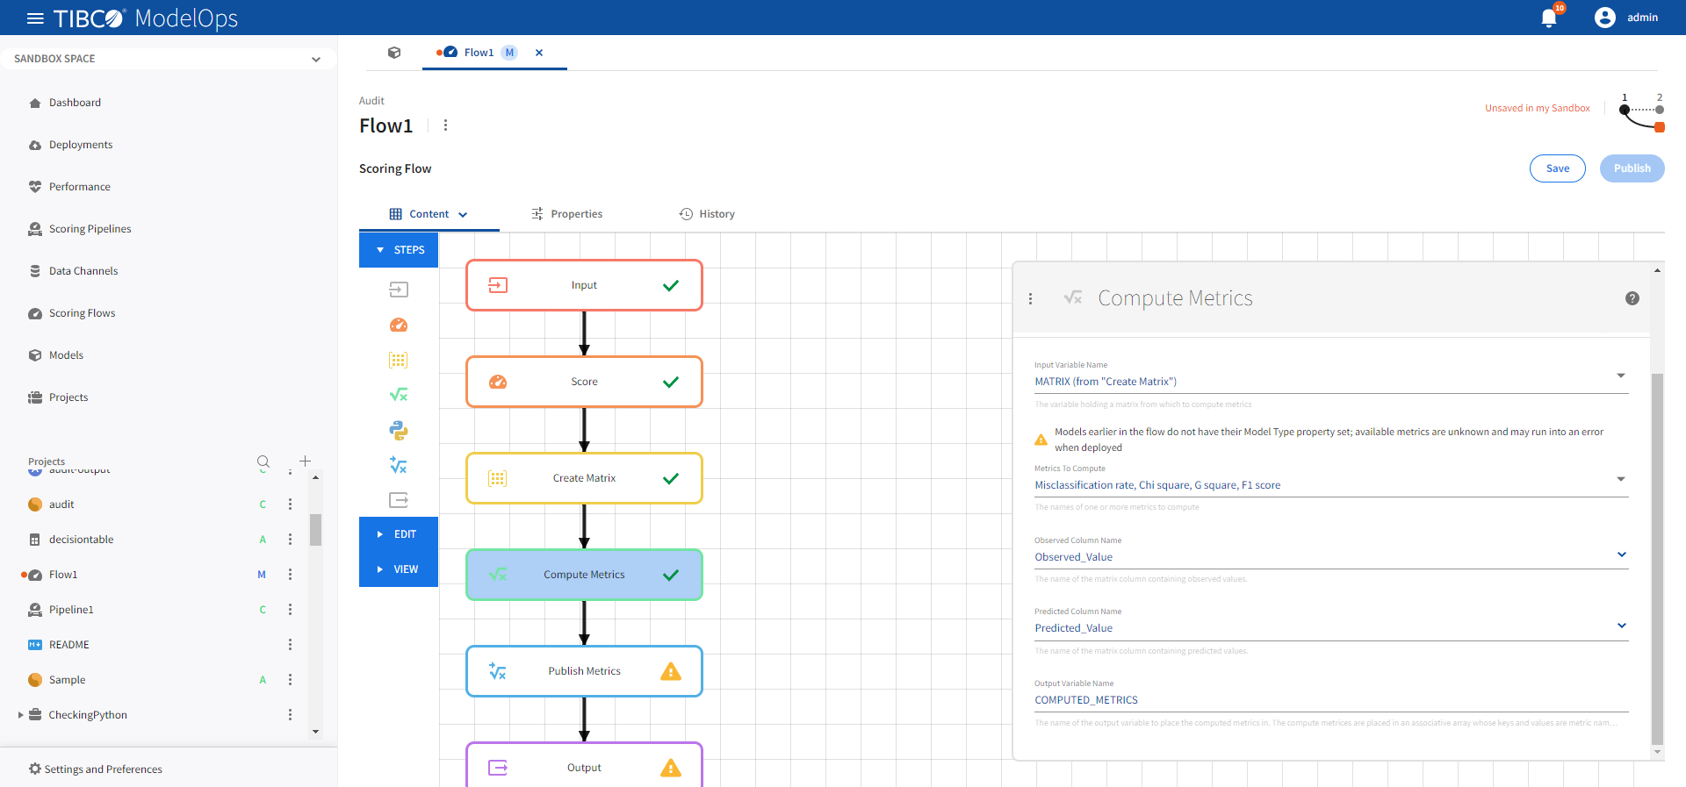Open Settings and Preferences
Screen dimensions: 1686x787
point(103,769)
